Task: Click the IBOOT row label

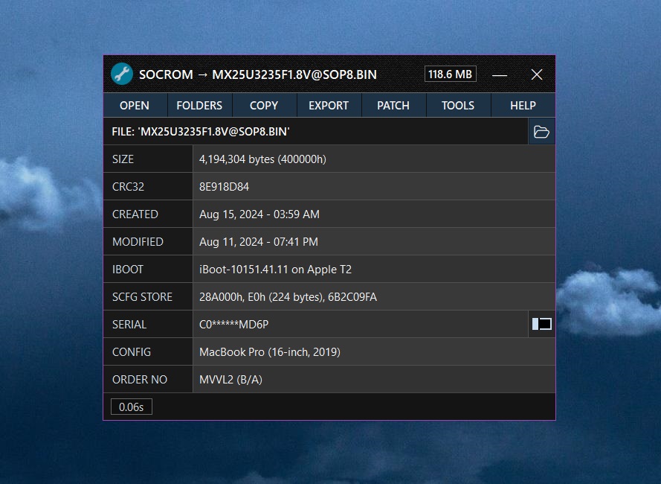Action: coord(128,270)
